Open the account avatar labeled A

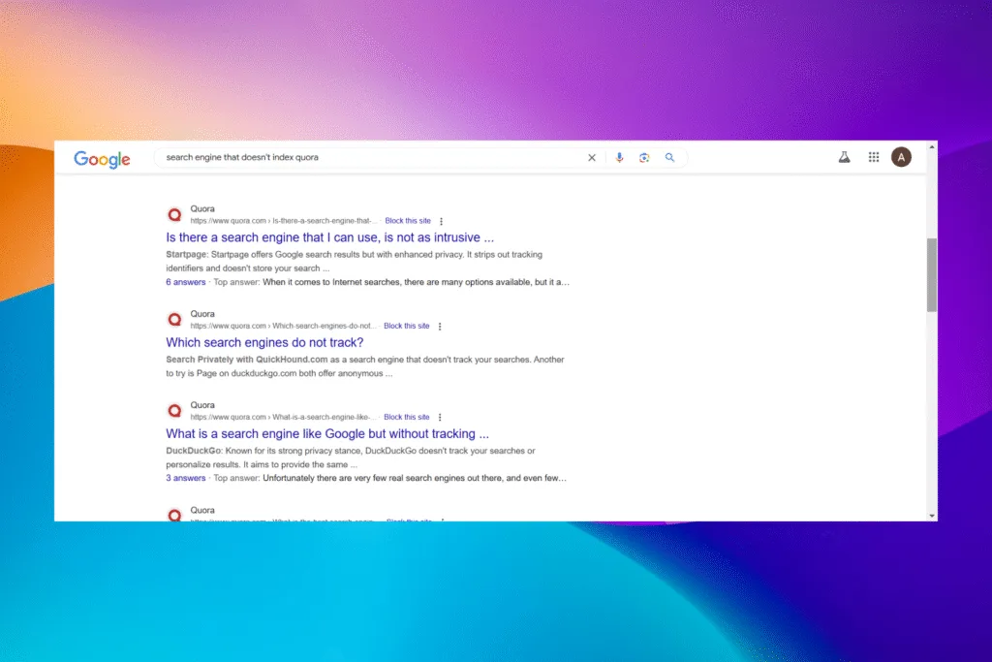pyautogui.click(x=901, y=157)
